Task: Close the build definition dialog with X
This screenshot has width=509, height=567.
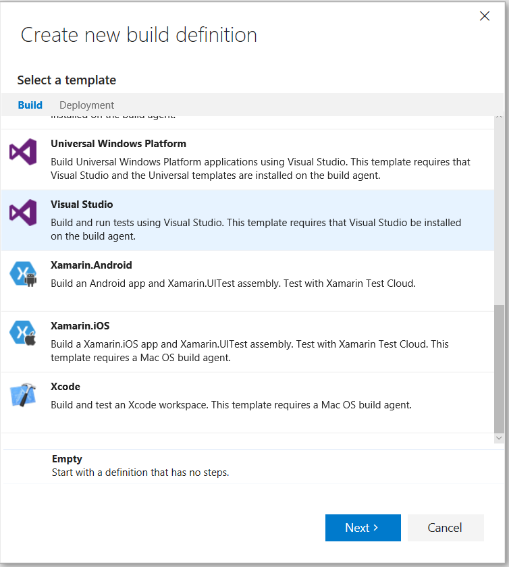Action: pyautogui.click(x=484, y=16)
